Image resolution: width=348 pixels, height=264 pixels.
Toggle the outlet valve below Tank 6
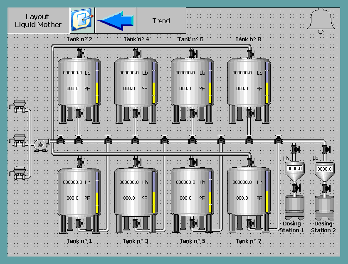pyautogui.click(x=193, y=113)
